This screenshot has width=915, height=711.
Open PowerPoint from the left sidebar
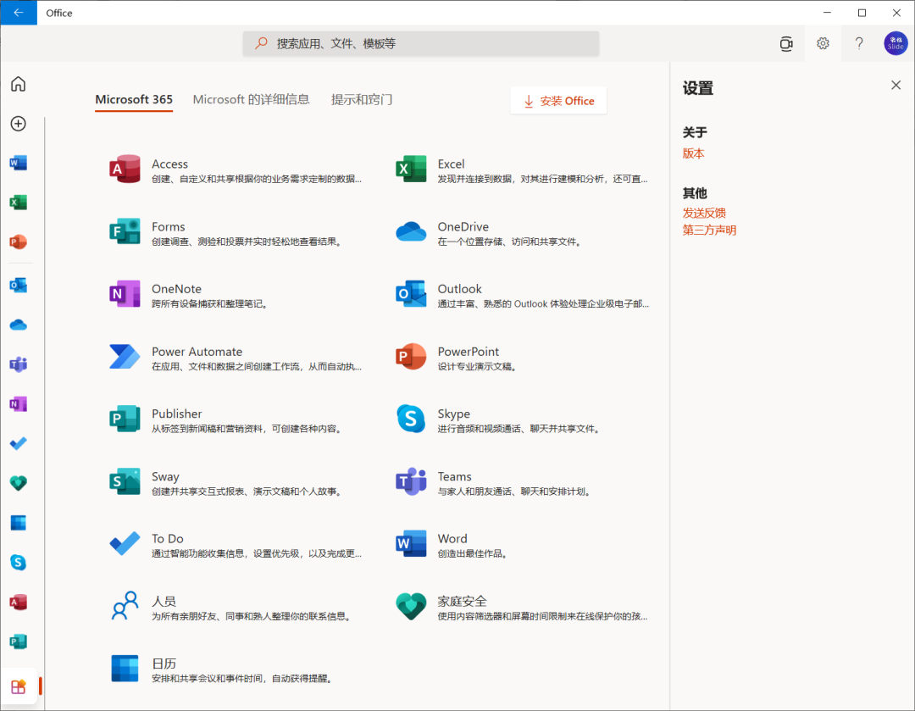pos(18,242)
